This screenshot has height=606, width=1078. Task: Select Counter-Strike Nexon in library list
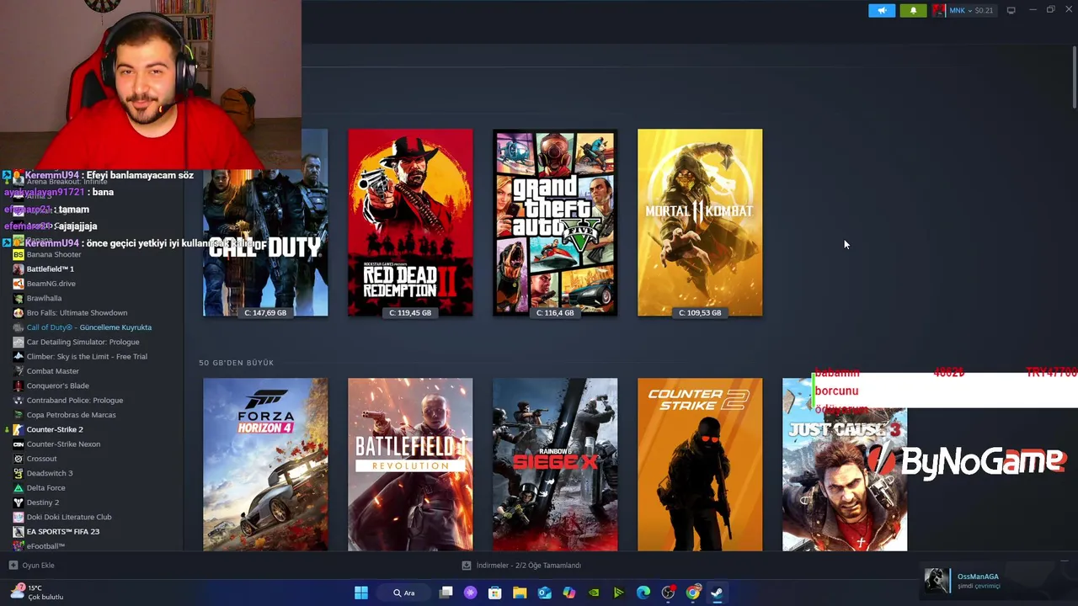[63, 444]
